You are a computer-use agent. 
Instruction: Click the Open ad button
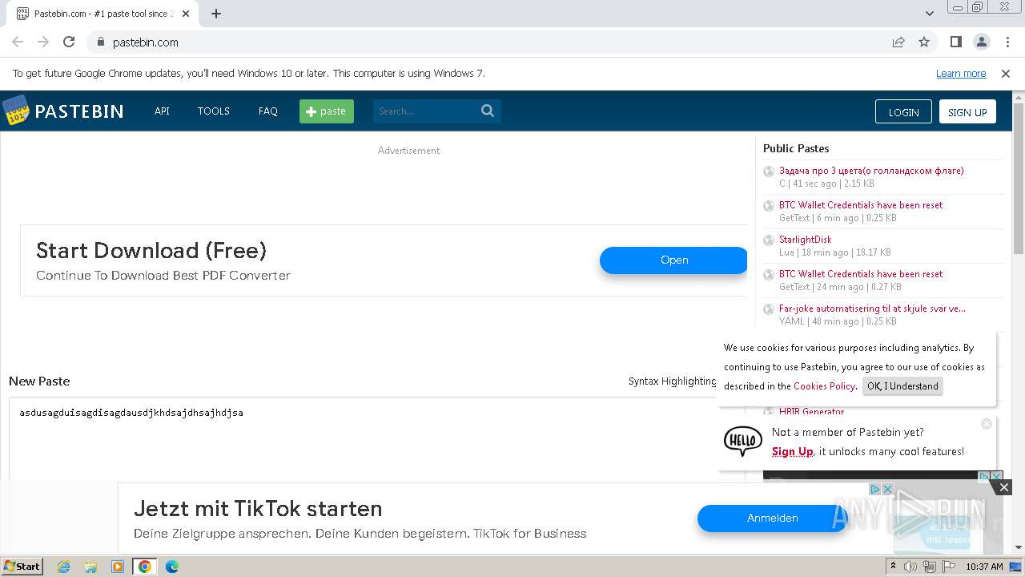(x=674, y=260)
